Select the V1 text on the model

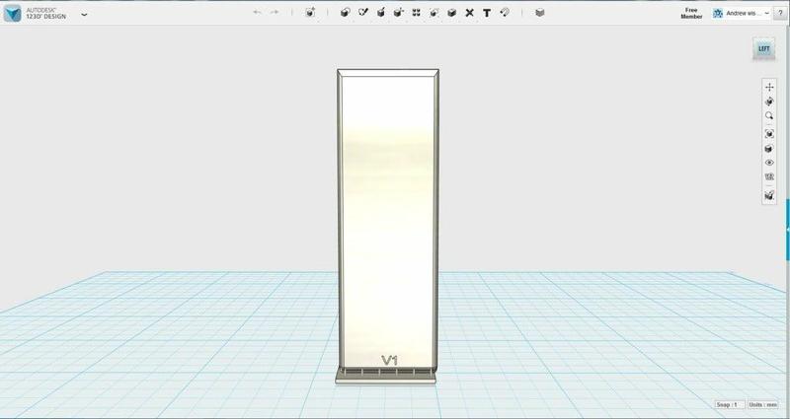pyautogui.click(x=389, y=360)
